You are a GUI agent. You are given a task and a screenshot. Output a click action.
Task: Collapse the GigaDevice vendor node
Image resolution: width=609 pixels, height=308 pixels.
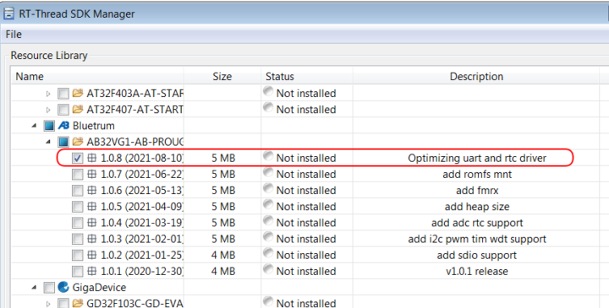pyautogui.click(x=34, y=288)
